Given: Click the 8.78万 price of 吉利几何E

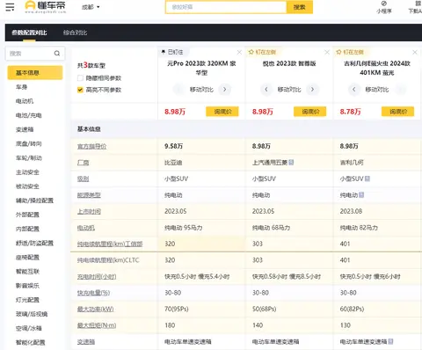Looking at the screenshot, I should tap(350, 112).
